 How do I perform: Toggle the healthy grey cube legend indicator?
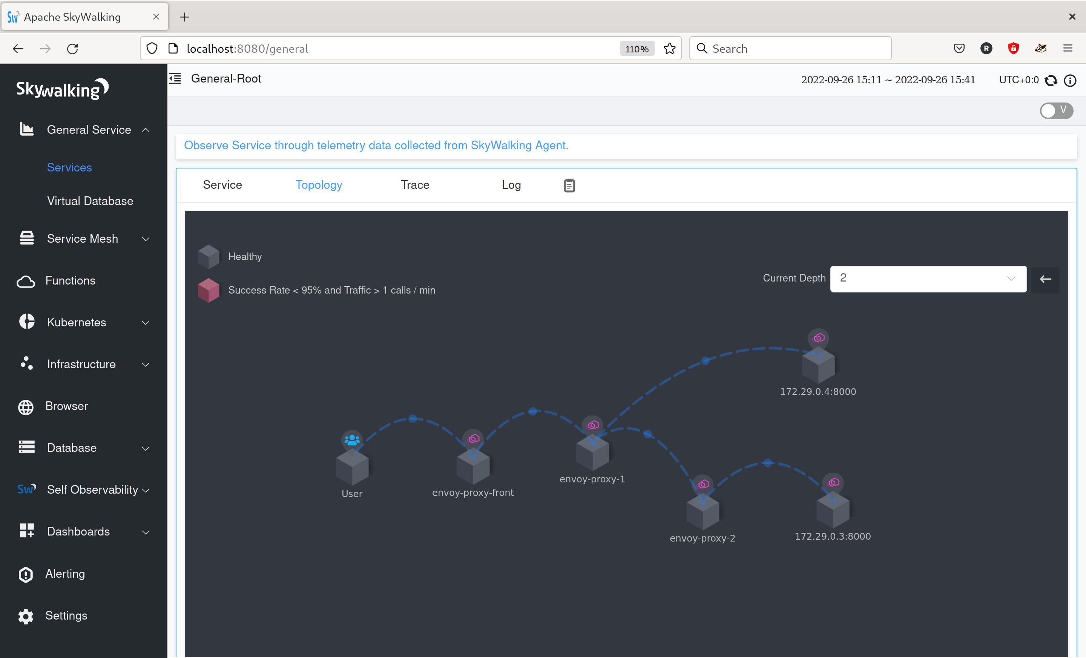pyautogui.click(x=209, y=256)
